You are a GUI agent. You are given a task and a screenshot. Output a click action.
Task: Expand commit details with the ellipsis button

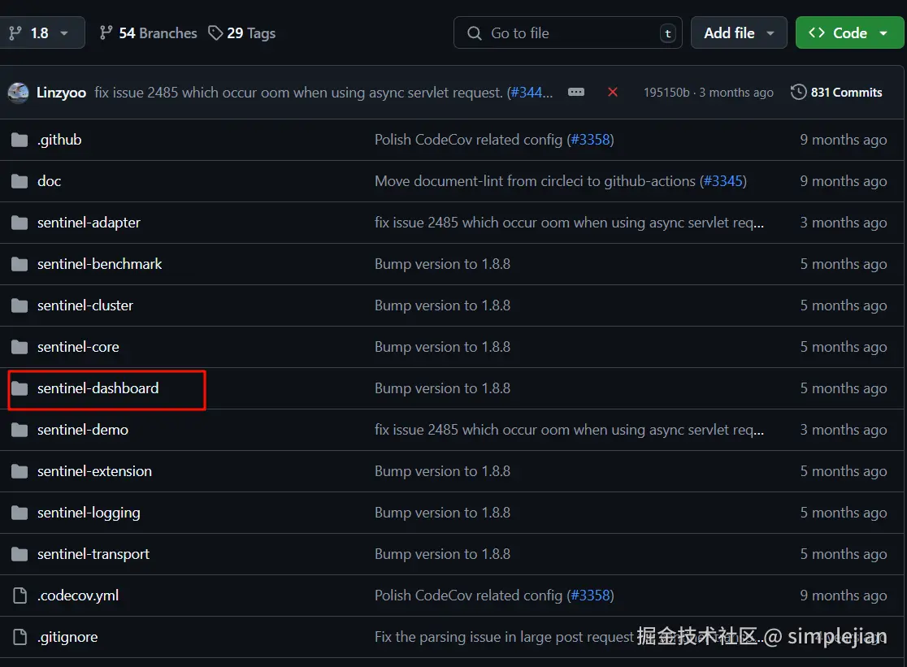pos(576,93)
